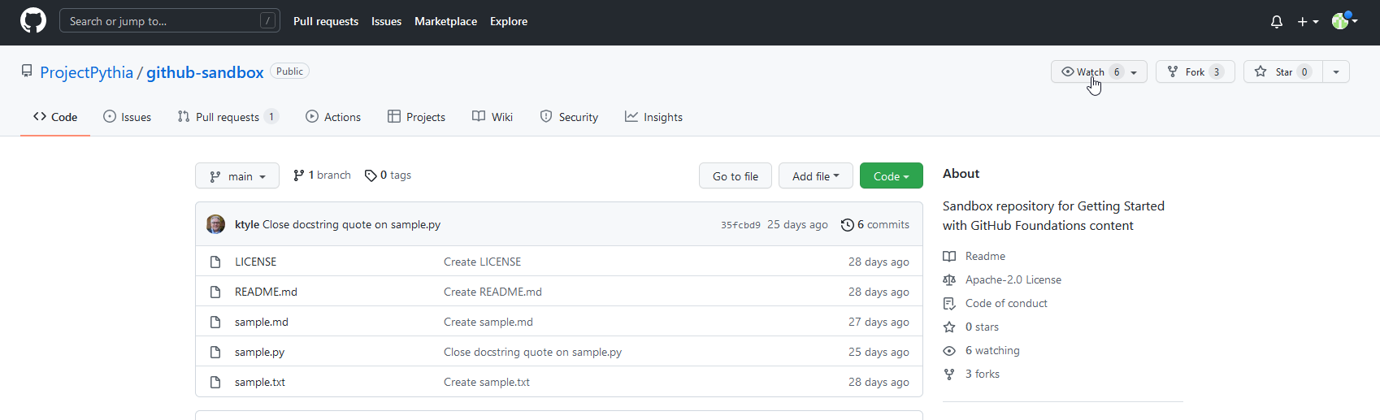Image resolution: width=1380 pixels, height=420 pixels.
Task: Switch to the Pull requests tab
Action: [228, 117]
